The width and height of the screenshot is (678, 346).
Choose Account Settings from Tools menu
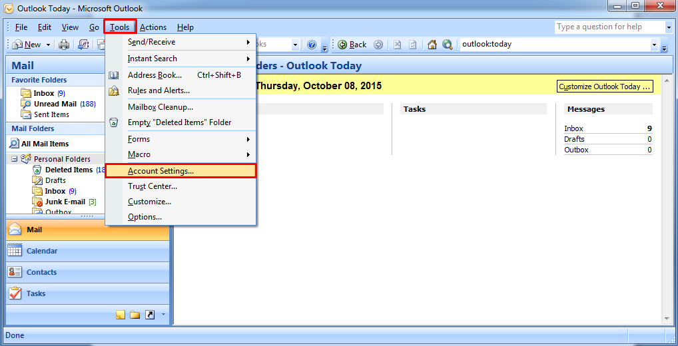click(x=180, y=171)
